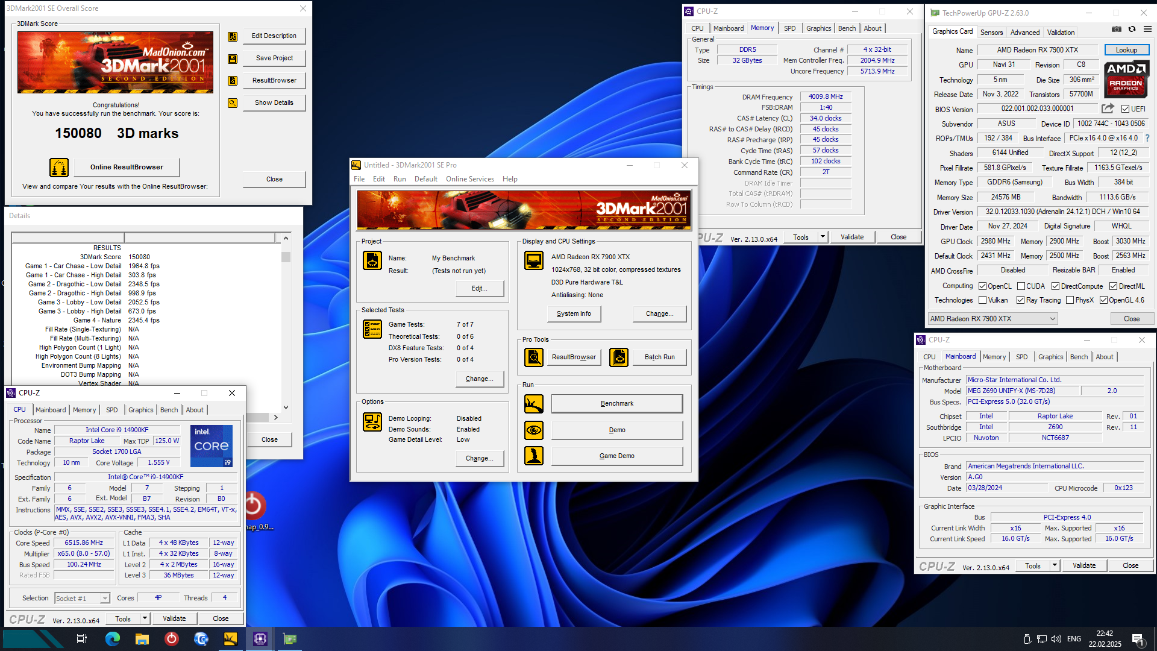The height and width of the screenshot is (651, 1157).
Task: Click the Details vertical scrollbar thumb
Action: pyautogui.click(x=286, y=257)
